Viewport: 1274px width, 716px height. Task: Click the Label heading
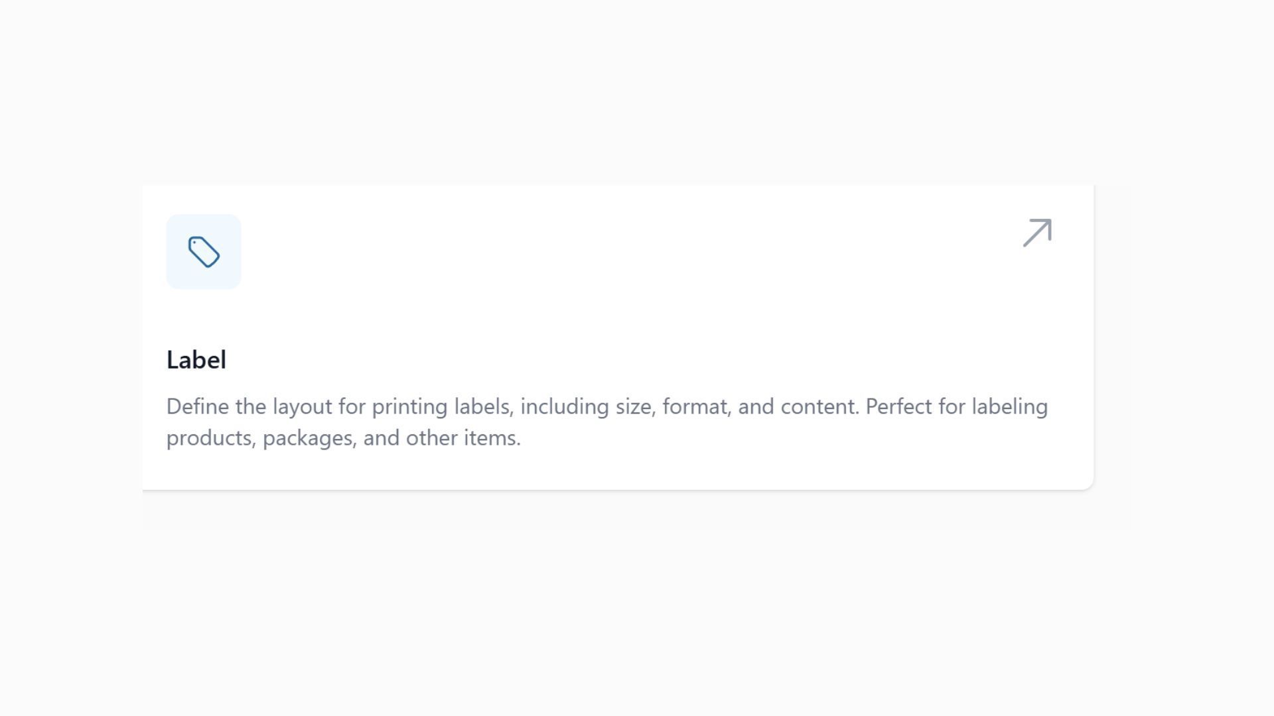pos(196,359)
